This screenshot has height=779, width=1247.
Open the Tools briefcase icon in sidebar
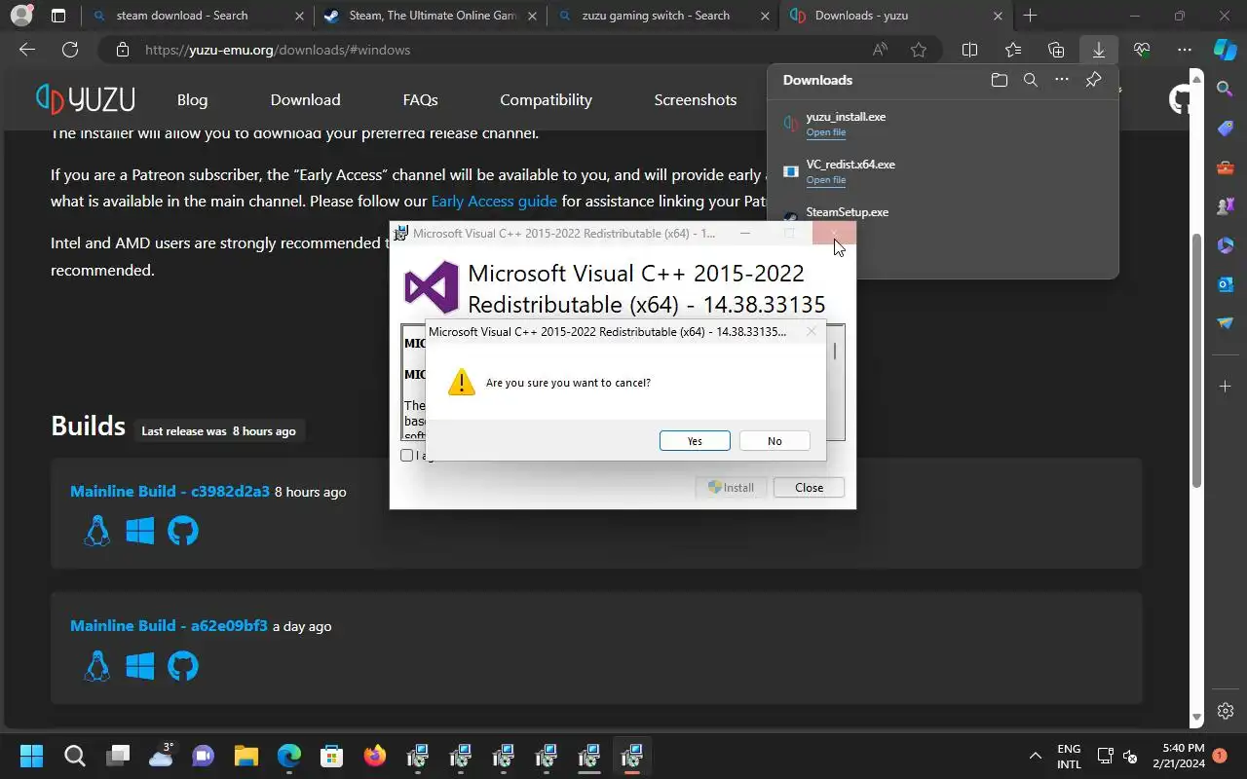1226,167
